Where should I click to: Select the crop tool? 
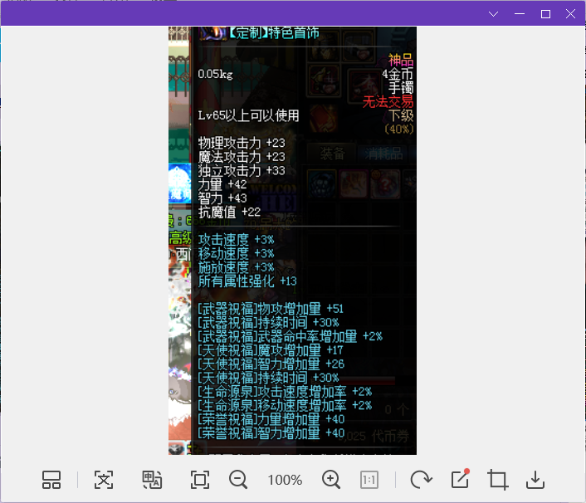(498, 480)
